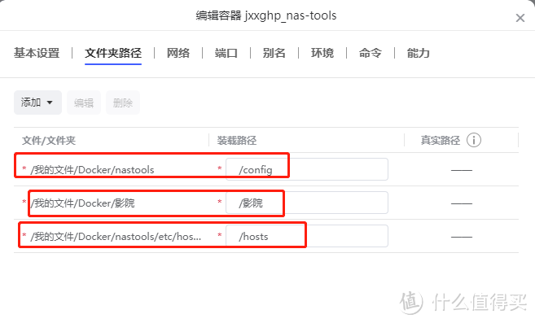Click the 删除 button
Viewport: 535px width, 323px height.
tap(123, 103)
